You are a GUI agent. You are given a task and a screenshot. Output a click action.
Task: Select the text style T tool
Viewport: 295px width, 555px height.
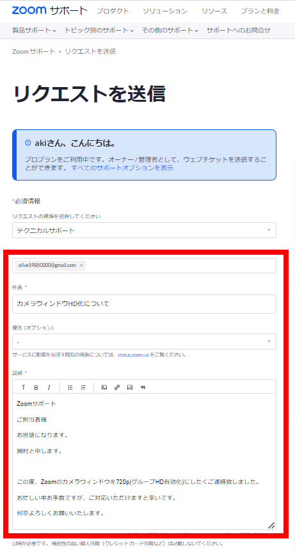tap(23, 387)
